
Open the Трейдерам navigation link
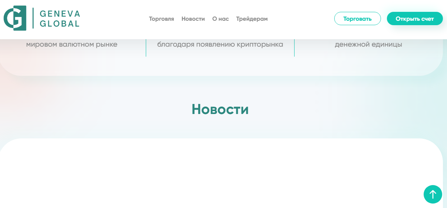(252, 19)
